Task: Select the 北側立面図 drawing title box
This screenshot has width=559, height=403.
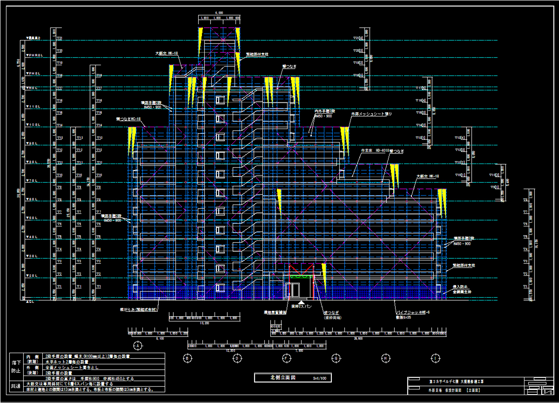Action: click(293, 377)
